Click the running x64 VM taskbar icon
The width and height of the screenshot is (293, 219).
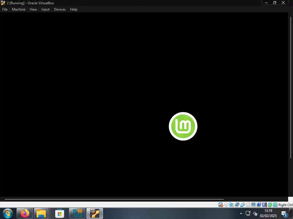[95, 213]
